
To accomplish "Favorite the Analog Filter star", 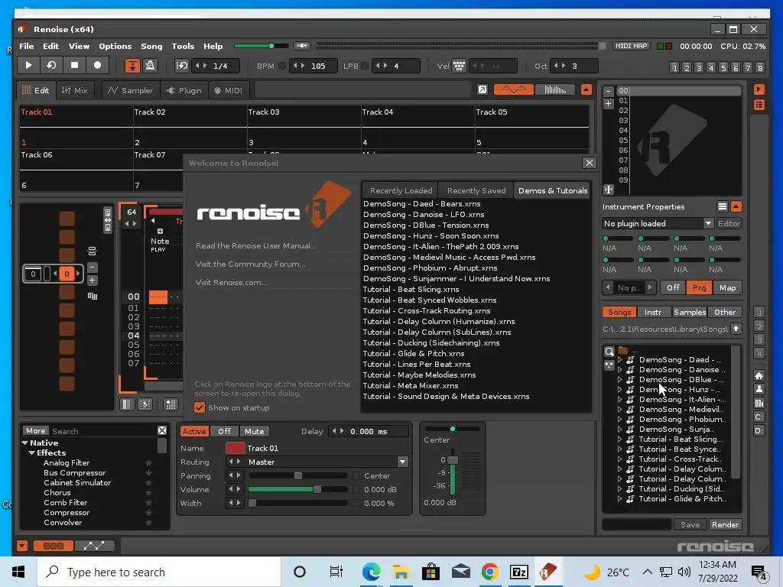I will tap(148, 463).
